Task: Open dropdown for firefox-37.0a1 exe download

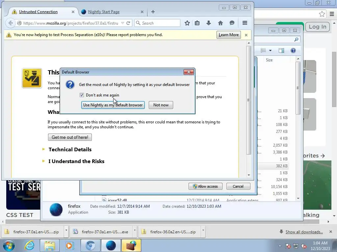Action: pos(135,231)
